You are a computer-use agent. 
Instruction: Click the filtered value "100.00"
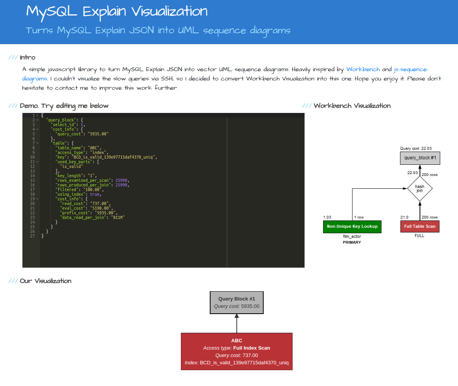[92, 190]
